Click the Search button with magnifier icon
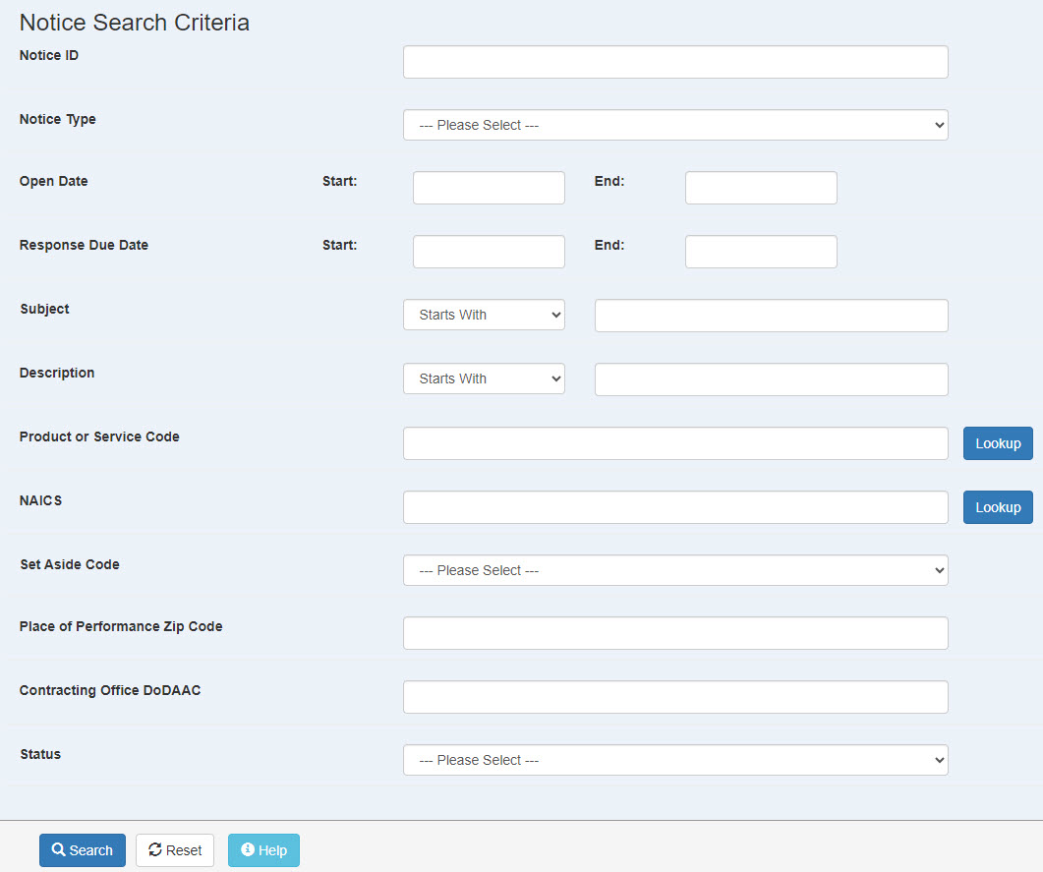 (83, 850)
